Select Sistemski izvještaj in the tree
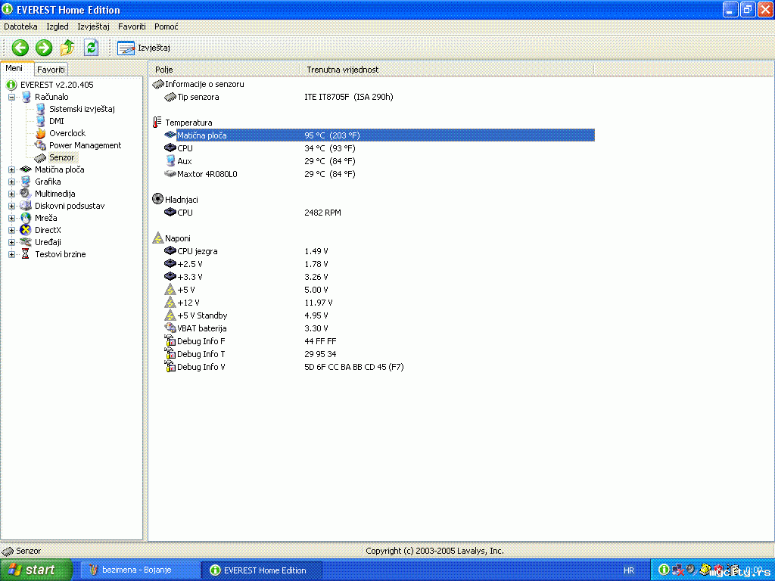The height and width of the screenshot is (581, 775). (82, 109)
